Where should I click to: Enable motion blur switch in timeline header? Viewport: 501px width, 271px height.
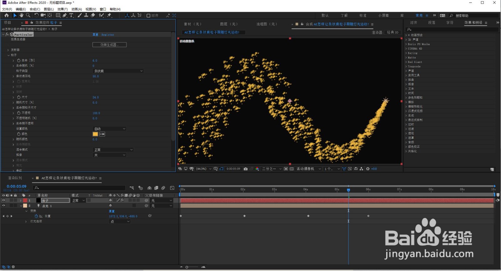click(x=163, y=188)
